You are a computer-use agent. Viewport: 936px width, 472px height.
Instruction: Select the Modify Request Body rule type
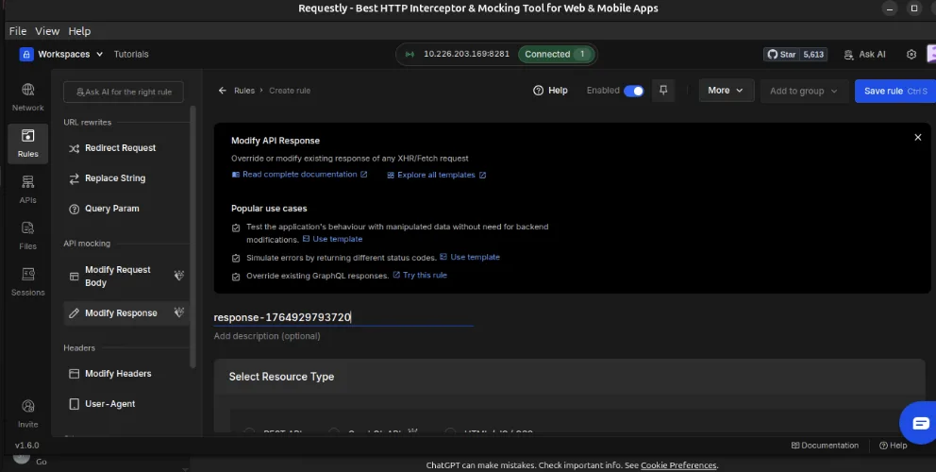click(x=126, y=276)
